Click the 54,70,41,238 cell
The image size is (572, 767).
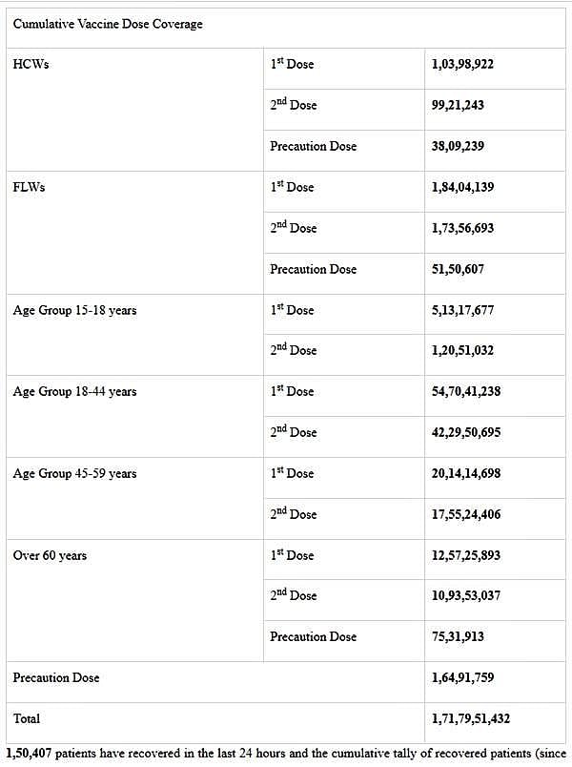[466, 391]
